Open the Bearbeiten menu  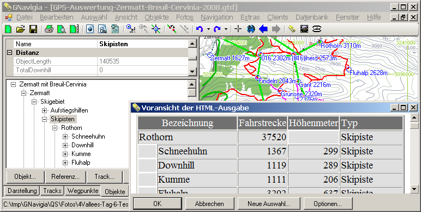tap(57, 17)
